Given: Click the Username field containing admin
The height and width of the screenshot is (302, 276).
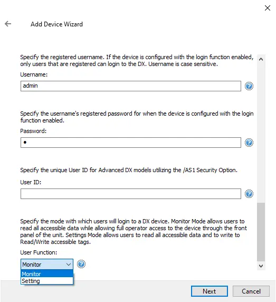Looking at the screenshot, I should (131, 86).
